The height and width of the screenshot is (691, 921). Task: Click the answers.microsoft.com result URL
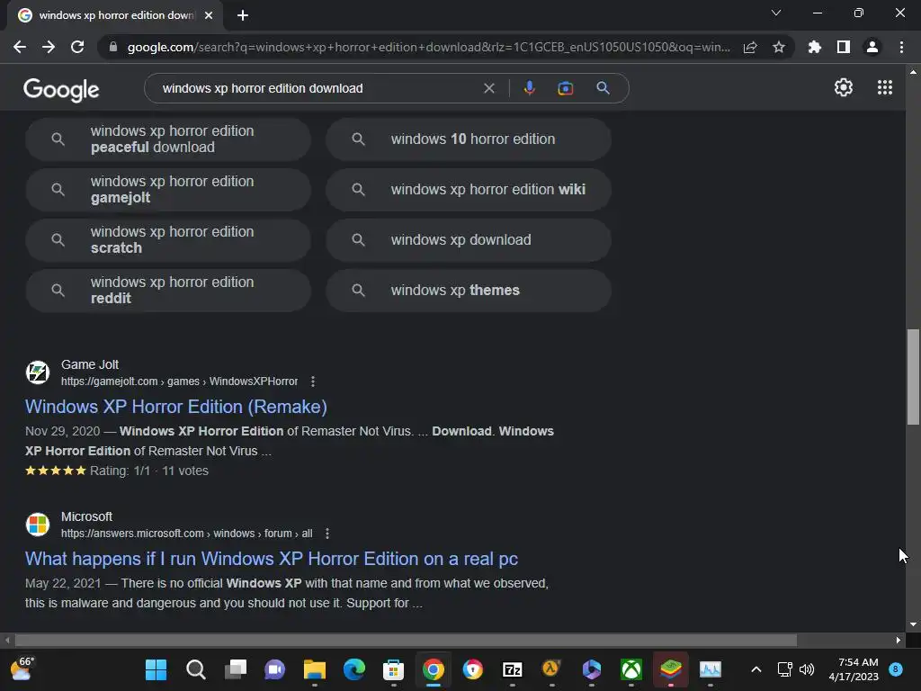pos(187,534)
